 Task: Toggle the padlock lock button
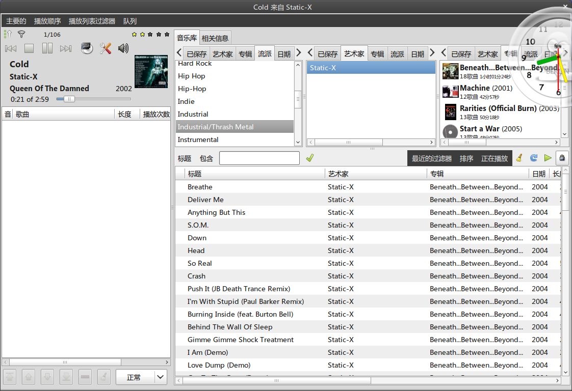tap(562, 158)
